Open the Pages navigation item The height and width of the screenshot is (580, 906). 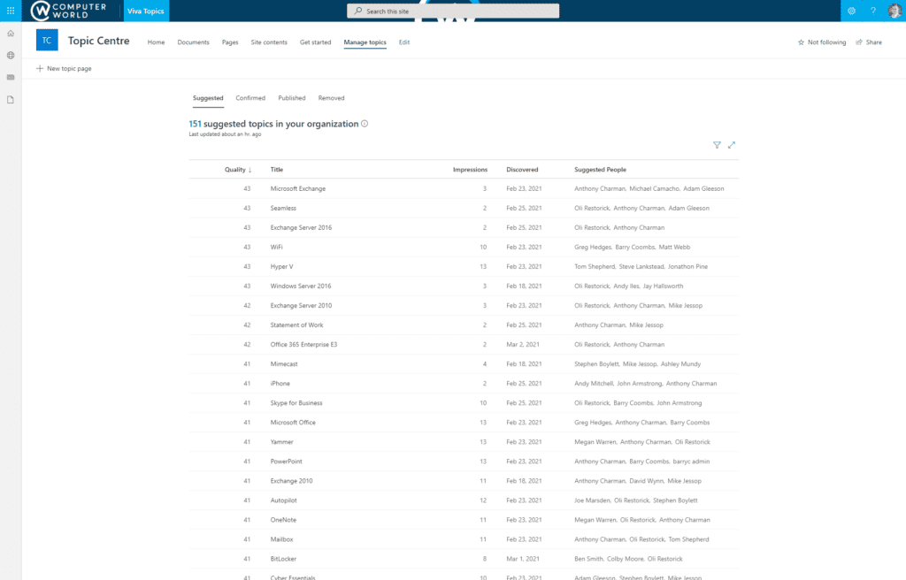tap(230, 42)
